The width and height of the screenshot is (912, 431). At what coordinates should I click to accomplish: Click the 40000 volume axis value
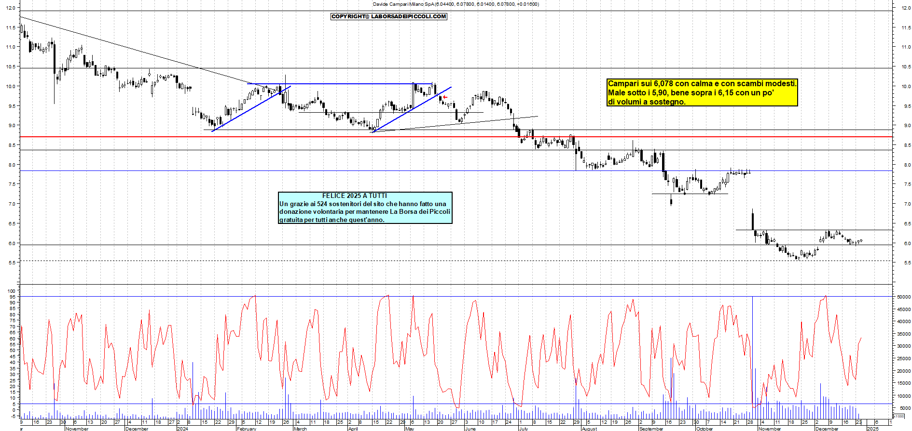click(903, 322)
